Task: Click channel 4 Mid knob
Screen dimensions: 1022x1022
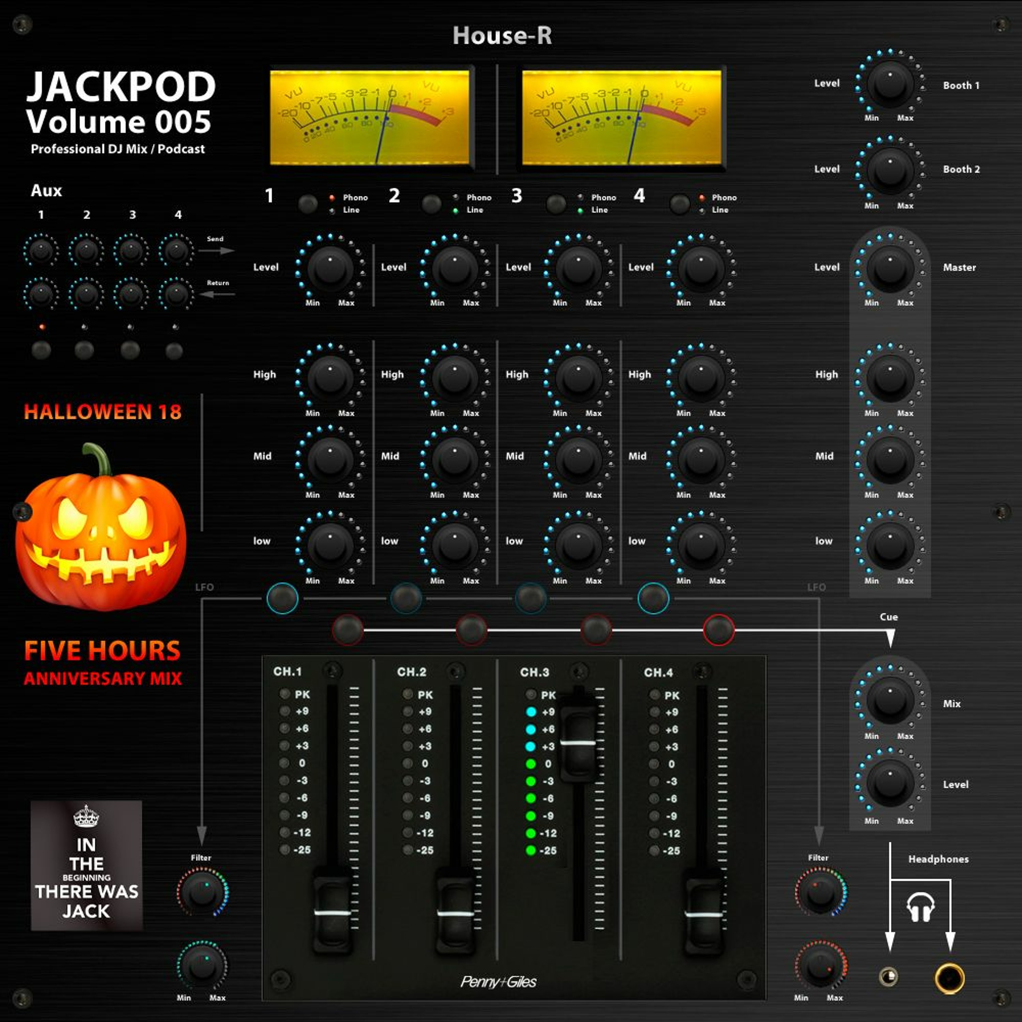Action: (x=701, y=461)
